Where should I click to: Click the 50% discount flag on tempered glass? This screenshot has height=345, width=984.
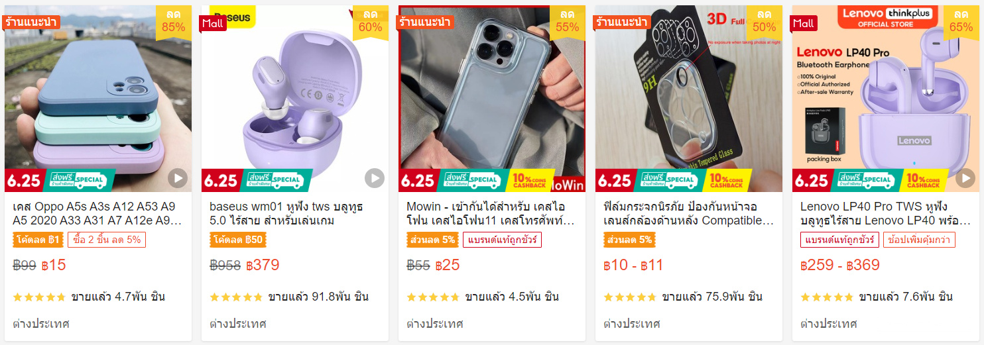click(x=764, y=21)
